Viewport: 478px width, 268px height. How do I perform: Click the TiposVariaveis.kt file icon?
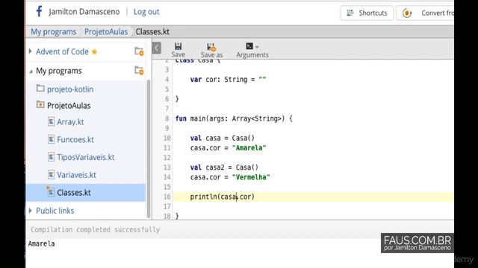click(52, 157)
